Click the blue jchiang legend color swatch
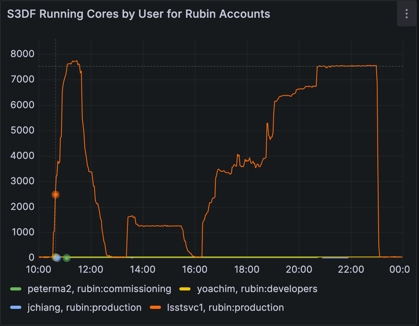This screenshot has height=326, width=419. [16, 307]
